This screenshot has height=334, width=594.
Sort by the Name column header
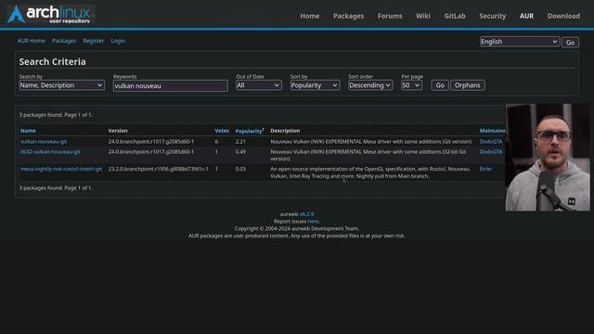[x=28, y=131]
